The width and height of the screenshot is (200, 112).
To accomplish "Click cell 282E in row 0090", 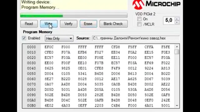I will click(x=99, y=95).
